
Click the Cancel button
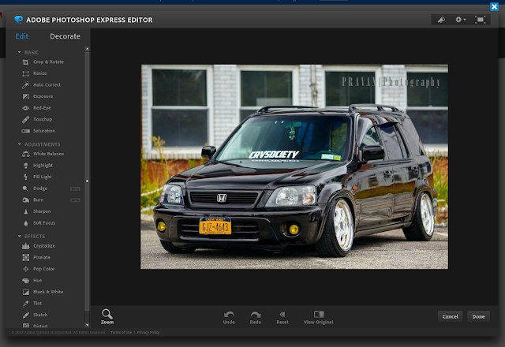point(450,317)
